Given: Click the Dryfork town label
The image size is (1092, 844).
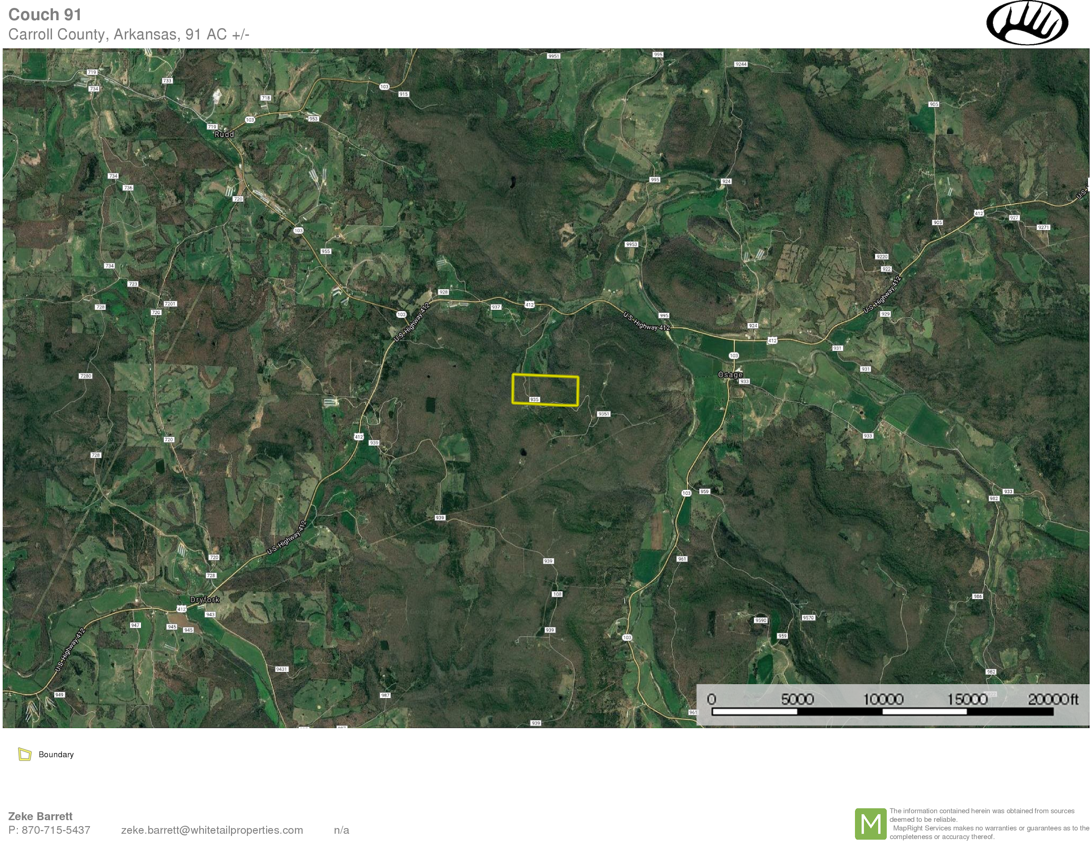Looking at the screenshot, I should (x=204, y=600).
